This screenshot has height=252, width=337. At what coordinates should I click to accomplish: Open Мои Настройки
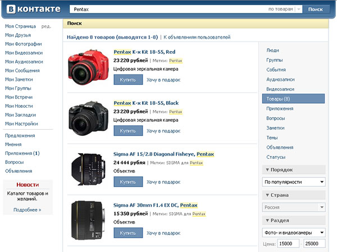(21, 123)
